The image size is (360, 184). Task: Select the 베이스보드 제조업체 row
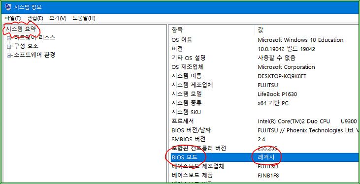point(265,166)
